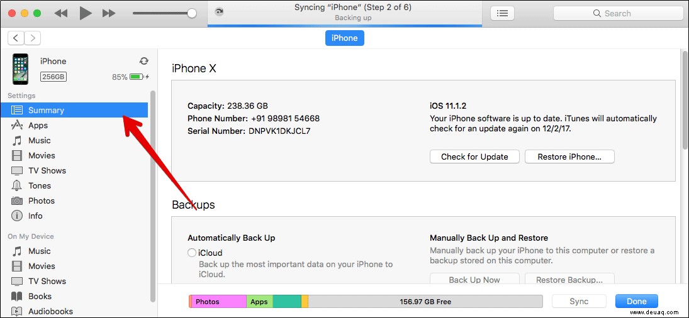Click the sync progress spinner icon

click(219, 12)
